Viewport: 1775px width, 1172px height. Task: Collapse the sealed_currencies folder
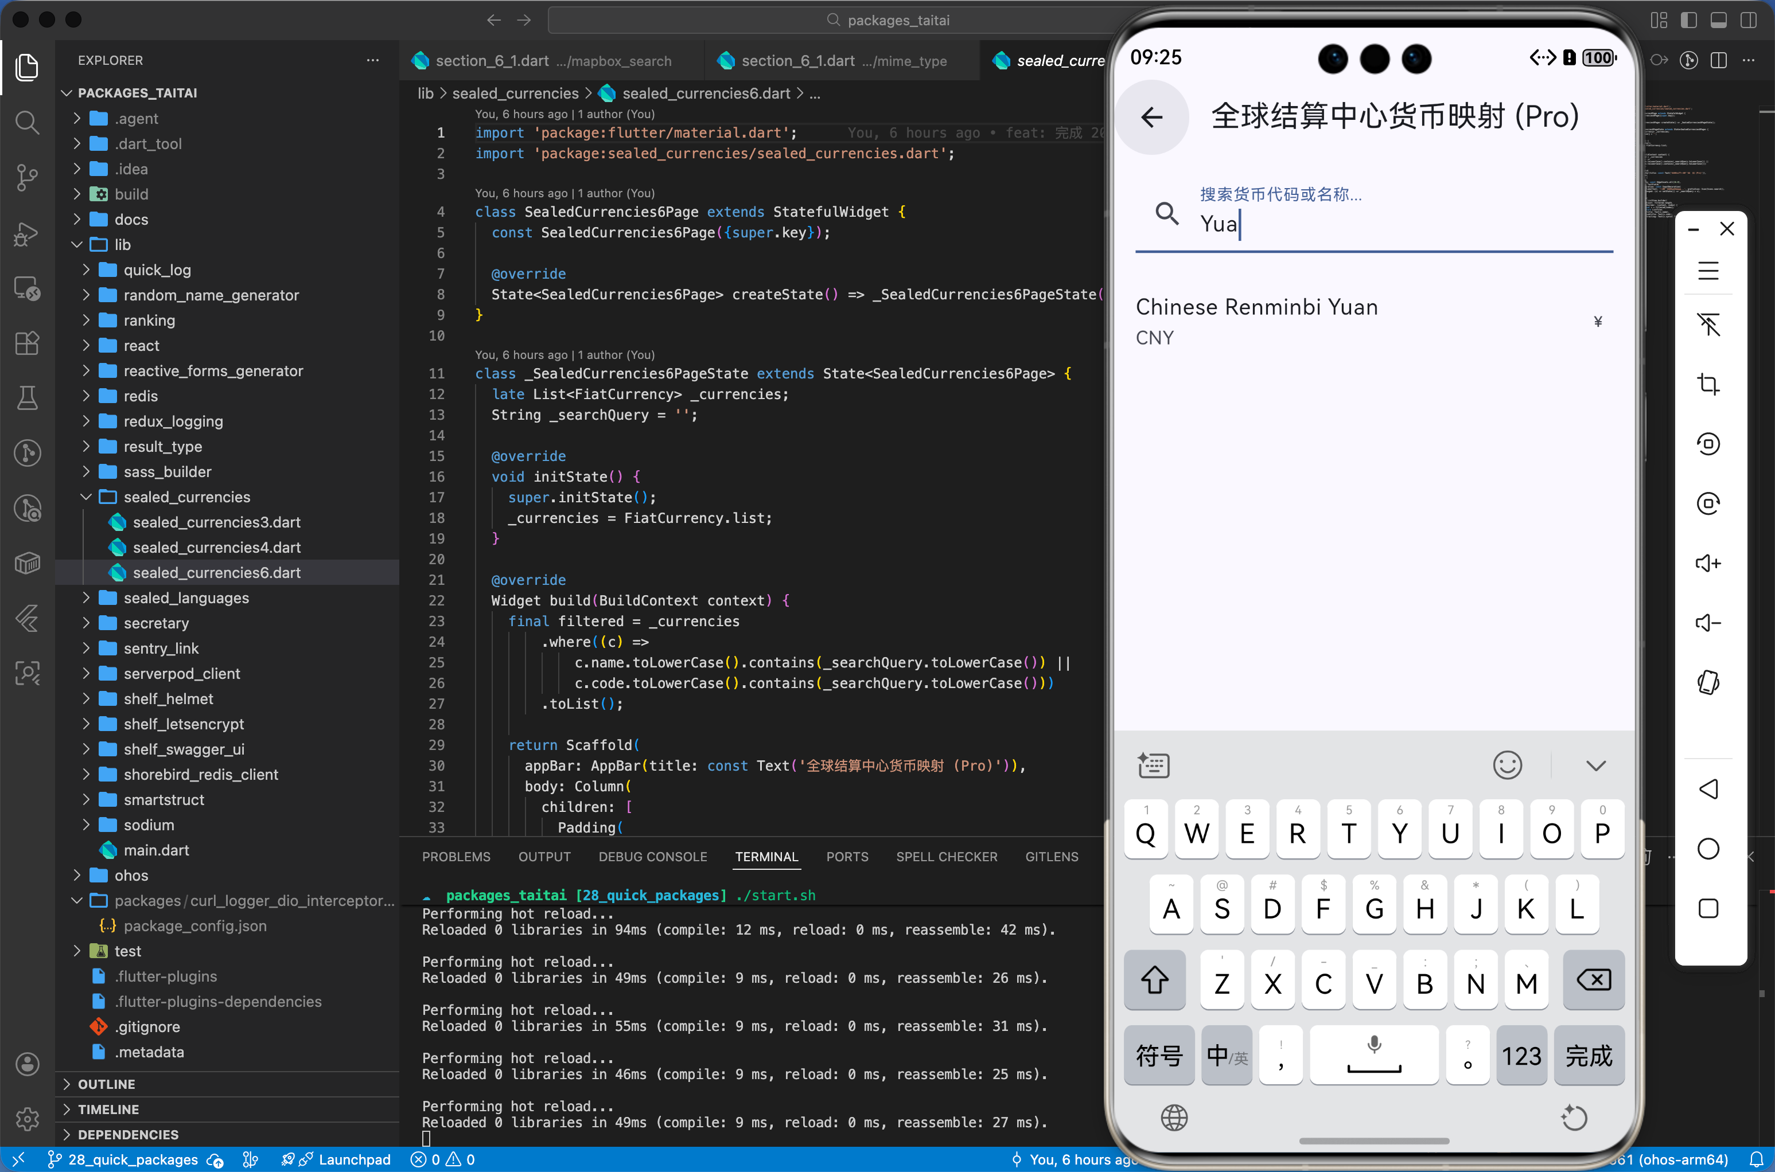tap(186, 497)
